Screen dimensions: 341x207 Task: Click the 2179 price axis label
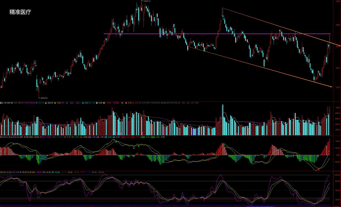pyautogui.click(x=338, y=87)
